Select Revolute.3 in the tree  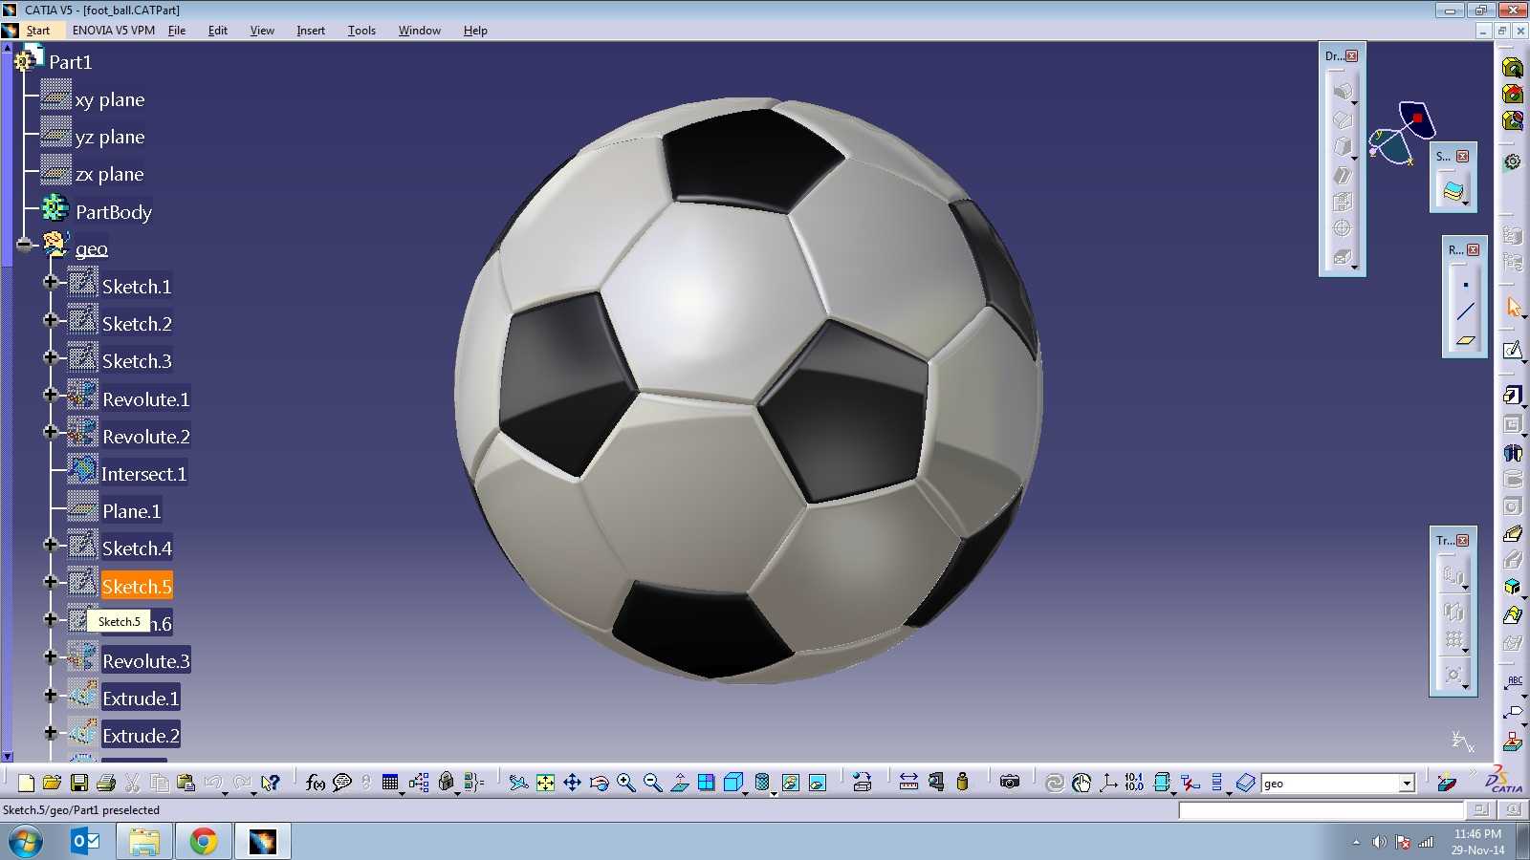[146, 661]
